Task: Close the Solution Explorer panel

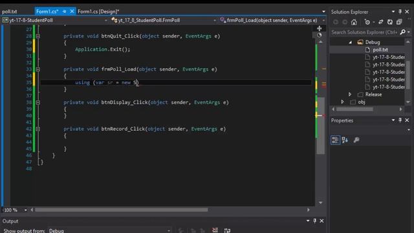Action: (407, 12)
